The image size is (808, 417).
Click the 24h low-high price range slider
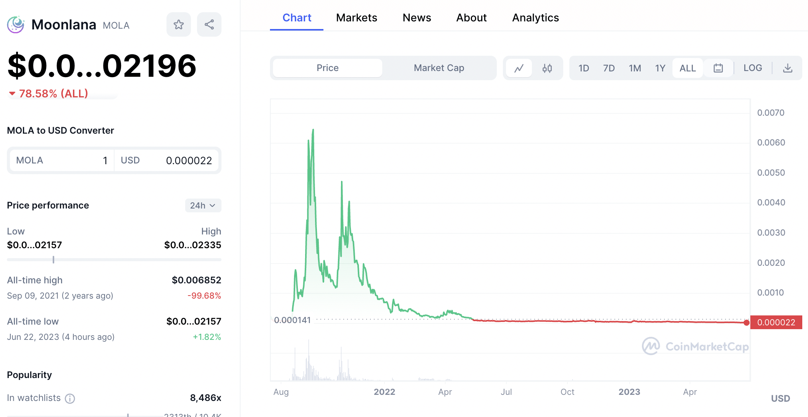coord(114,260)
